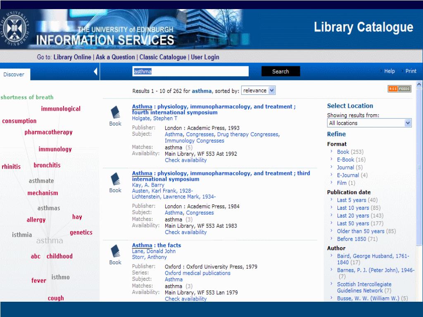Click 'isthmia' in the word cloud
Image resolution: width=423 pixels, height=317 pixels.
(x=22, y=235)
